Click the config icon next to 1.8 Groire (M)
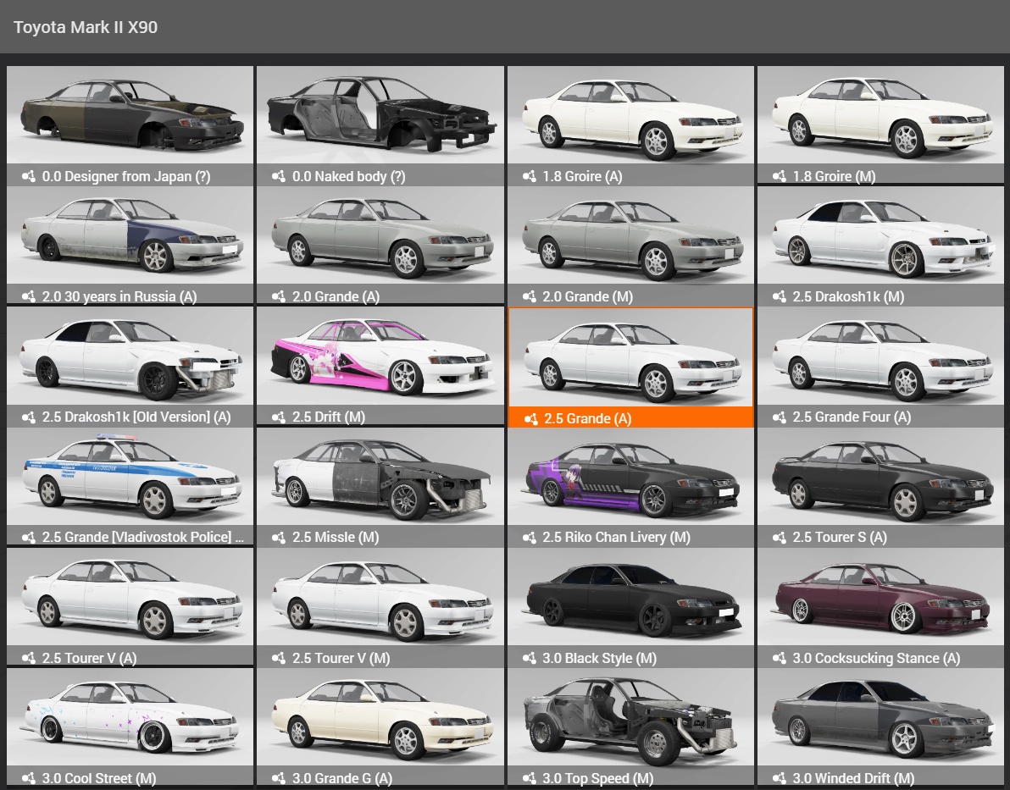 coord(779,177)
